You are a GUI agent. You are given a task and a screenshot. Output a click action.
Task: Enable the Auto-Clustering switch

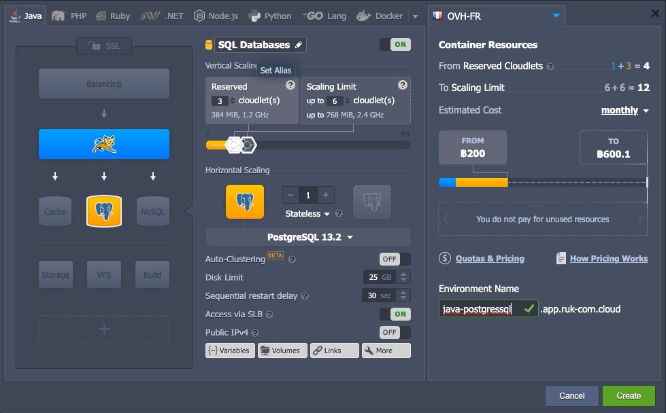click(395, 259)
